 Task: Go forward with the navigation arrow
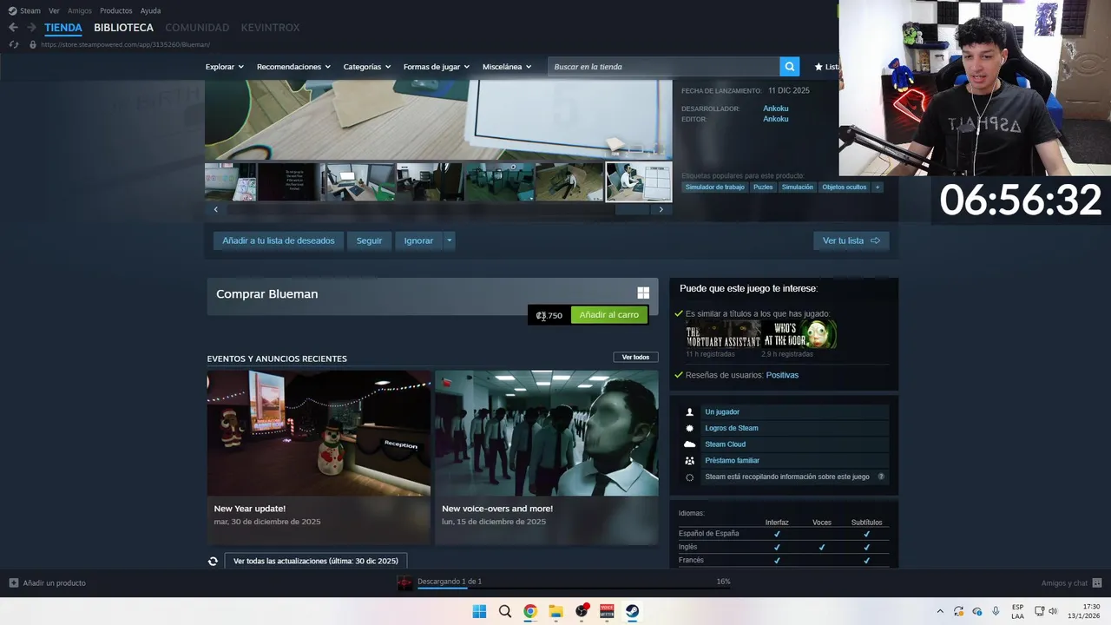31,28
